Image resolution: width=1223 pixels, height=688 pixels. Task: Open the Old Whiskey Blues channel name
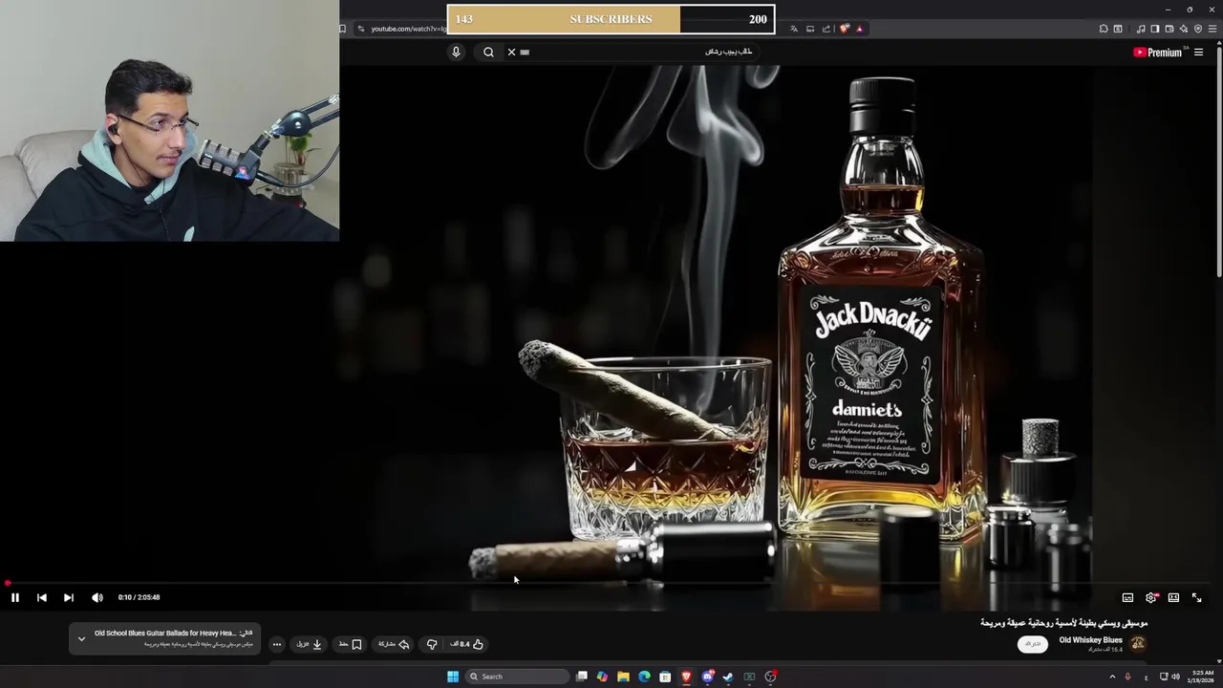1090,640
